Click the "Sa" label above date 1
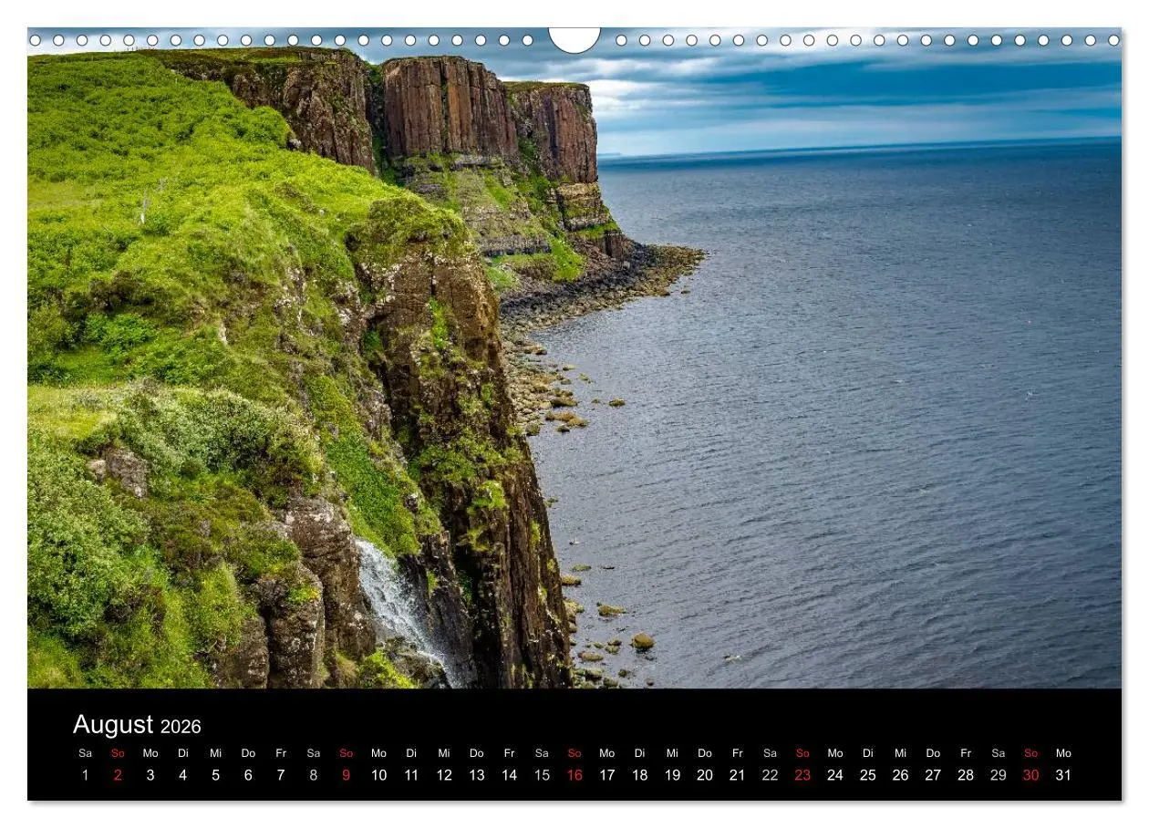Viewport: 1149px width, 828px height. click(85, 753)
